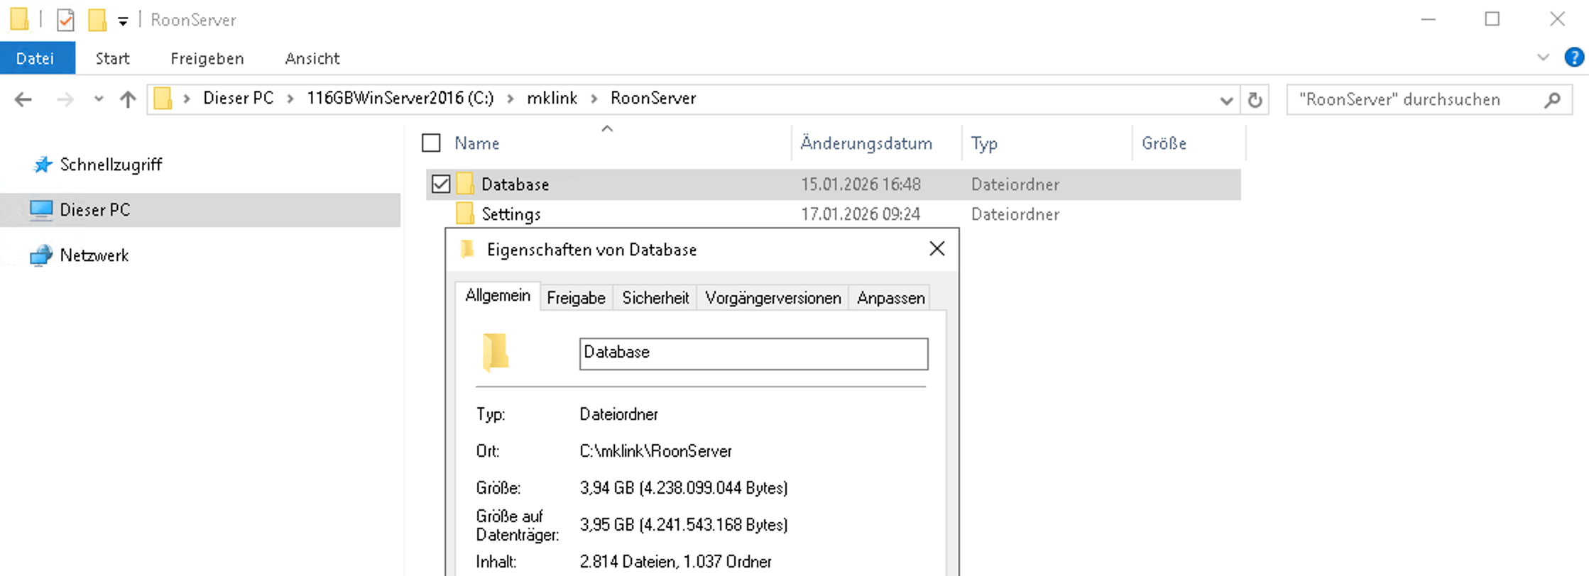Viewport: 1589px width, 576px height.
Task: Click the Ort value C:\mklink\RoonServer
Action: (655, 451)
